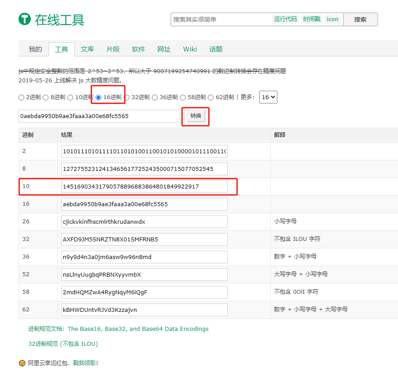
Task: Click the 大写字母 + 小写字母 explanation
Action: pyautogui.click(x=301, y=274)
